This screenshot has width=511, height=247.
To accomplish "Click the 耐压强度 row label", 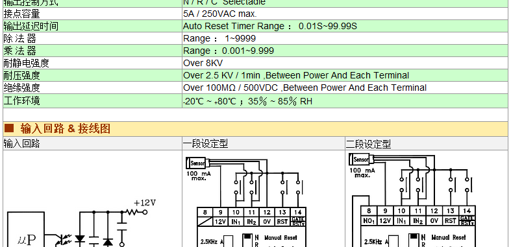I will 21,75.
